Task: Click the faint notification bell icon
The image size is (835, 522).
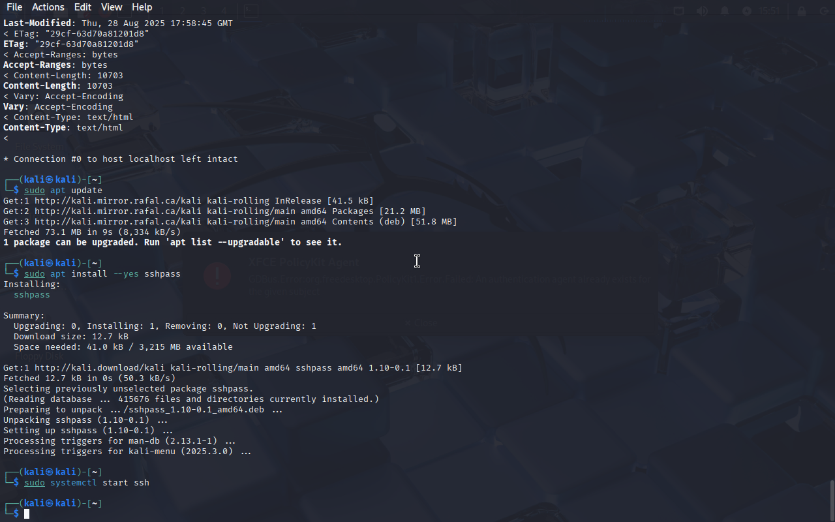Action: coord(725,11)
